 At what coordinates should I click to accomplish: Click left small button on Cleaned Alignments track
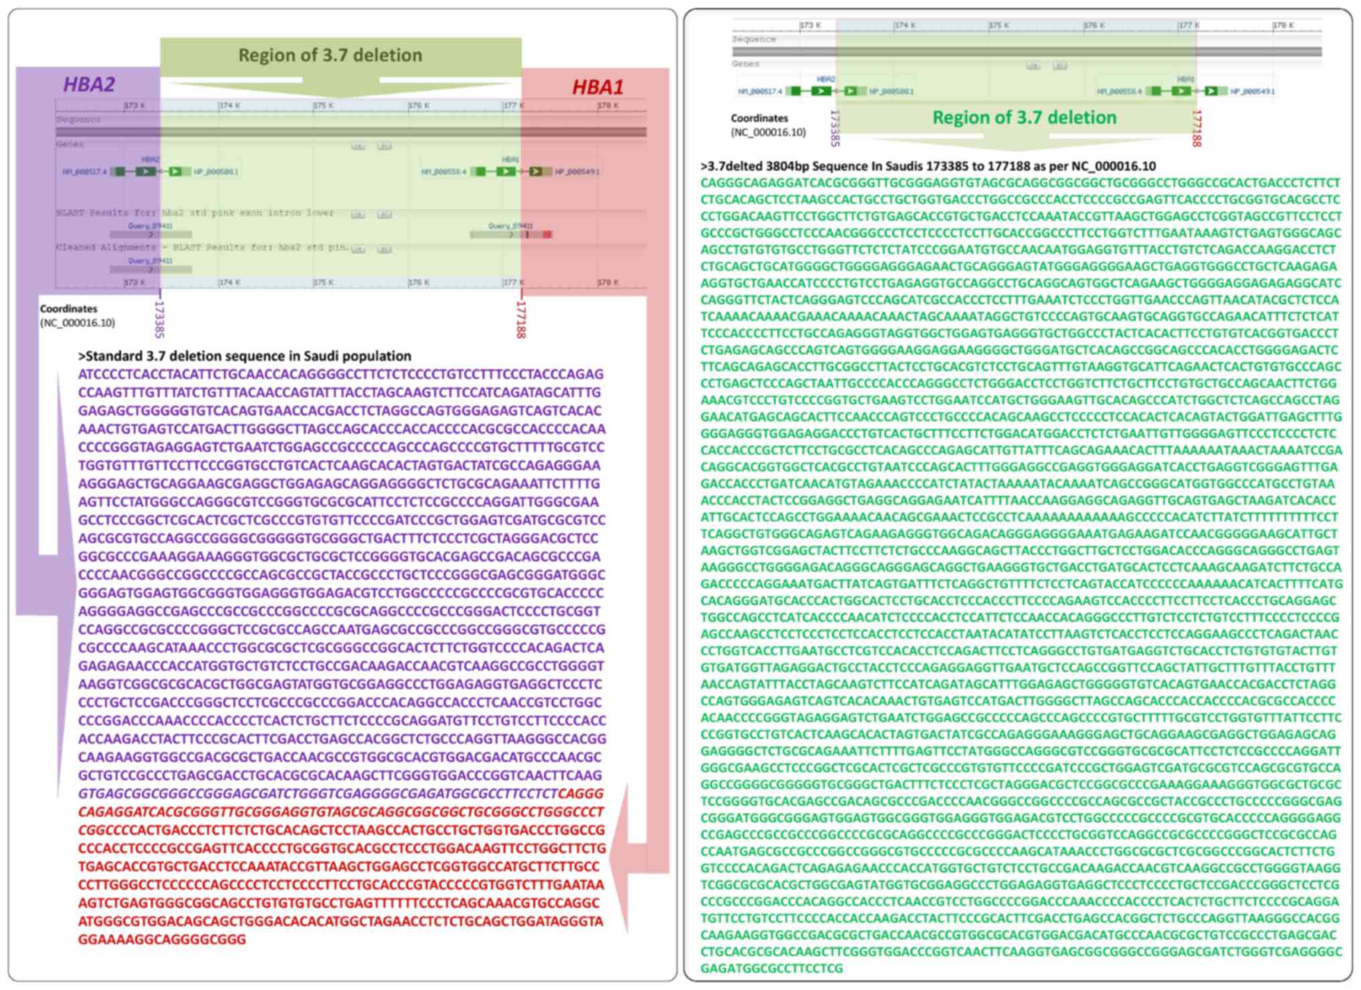pos(358,249)
